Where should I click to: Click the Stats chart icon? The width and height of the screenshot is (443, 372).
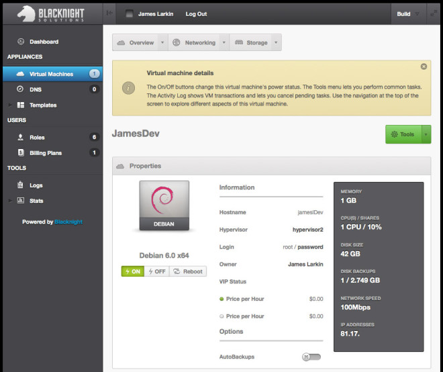tap(21, 200)
